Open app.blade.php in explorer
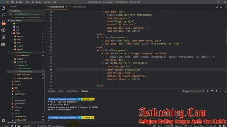This screenshot has height=127, width=227. (x=24, y=56)
